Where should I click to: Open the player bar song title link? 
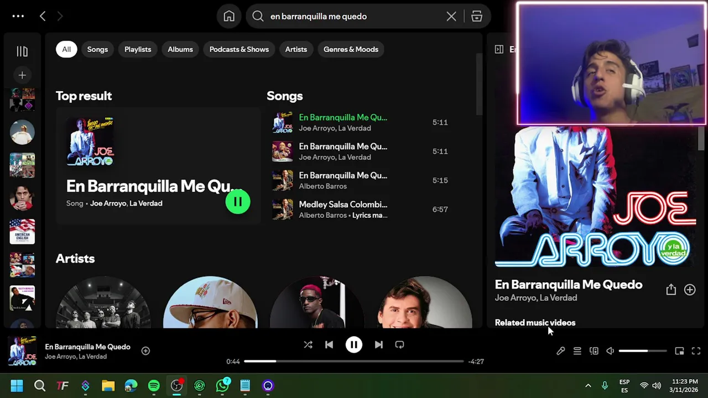click(87, 347)
